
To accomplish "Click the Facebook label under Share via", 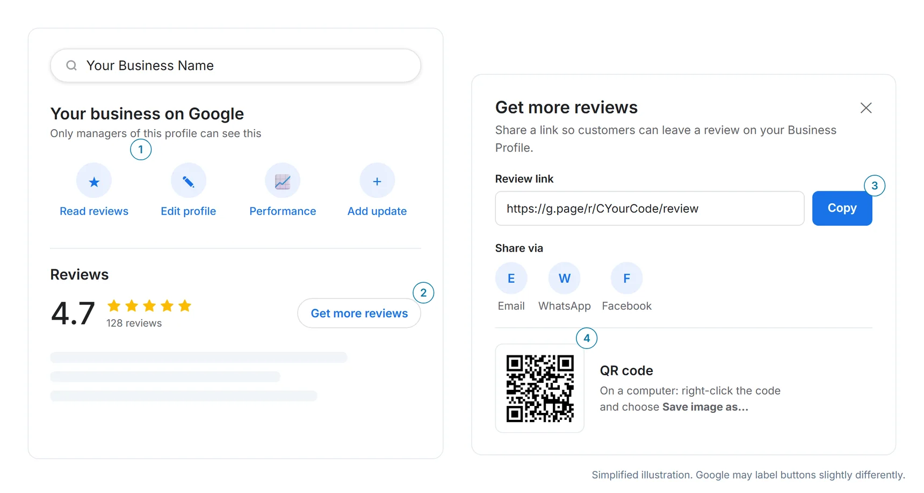I will [626, 306].
